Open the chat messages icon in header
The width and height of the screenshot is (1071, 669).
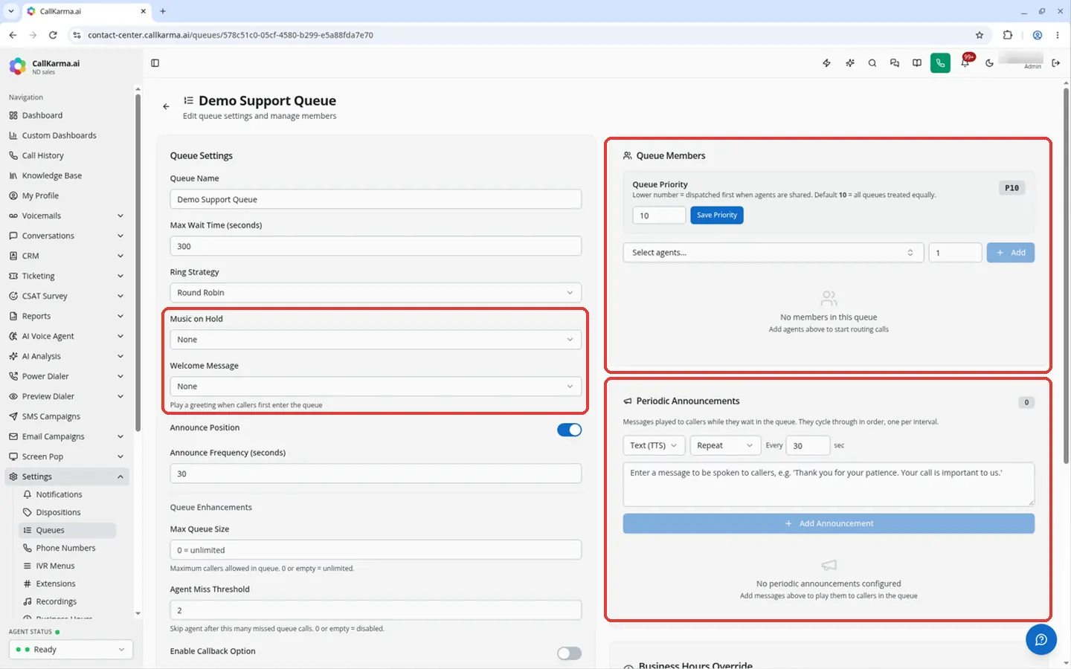click(895, 63)
